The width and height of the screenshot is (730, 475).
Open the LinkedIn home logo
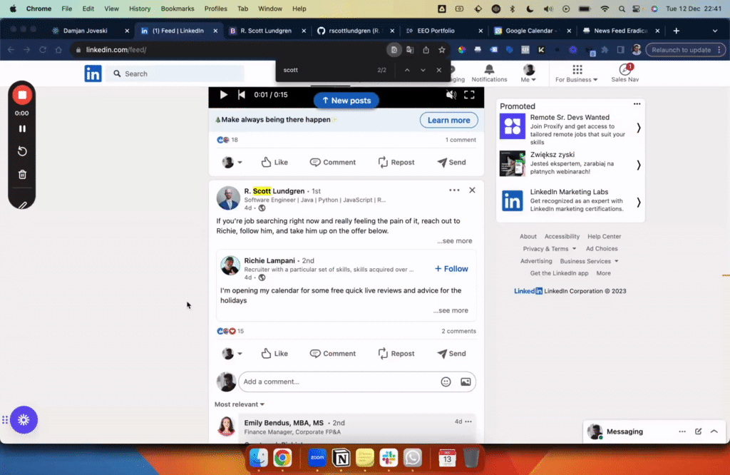click(x=93, y=73)
